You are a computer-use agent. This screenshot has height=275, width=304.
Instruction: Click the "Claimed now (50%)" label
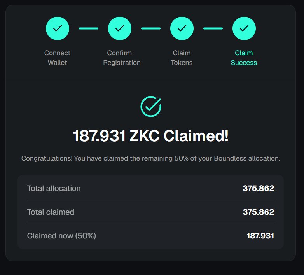point(61,236)
